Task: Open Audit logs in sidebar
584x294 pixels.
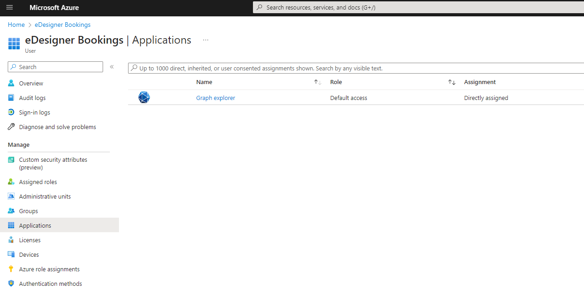Action: point(32,98)
